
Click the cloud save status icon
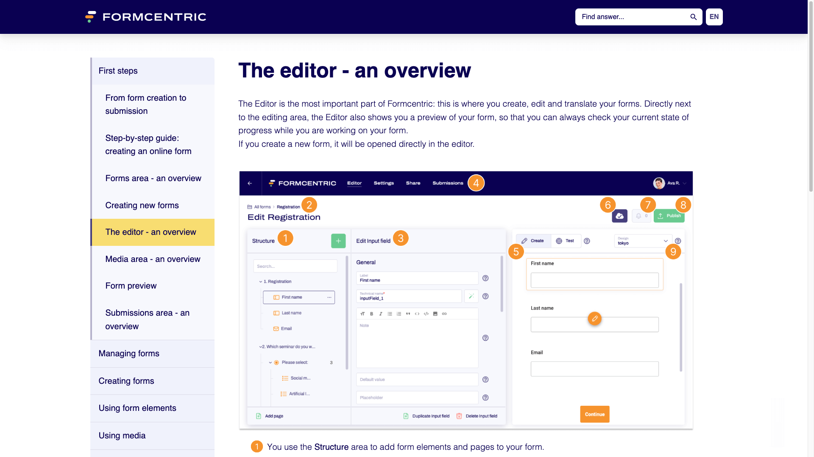point(620,216)
